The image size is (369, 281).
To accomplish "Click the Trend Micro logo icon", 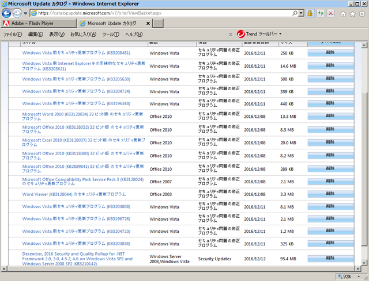I will point(241,34).
